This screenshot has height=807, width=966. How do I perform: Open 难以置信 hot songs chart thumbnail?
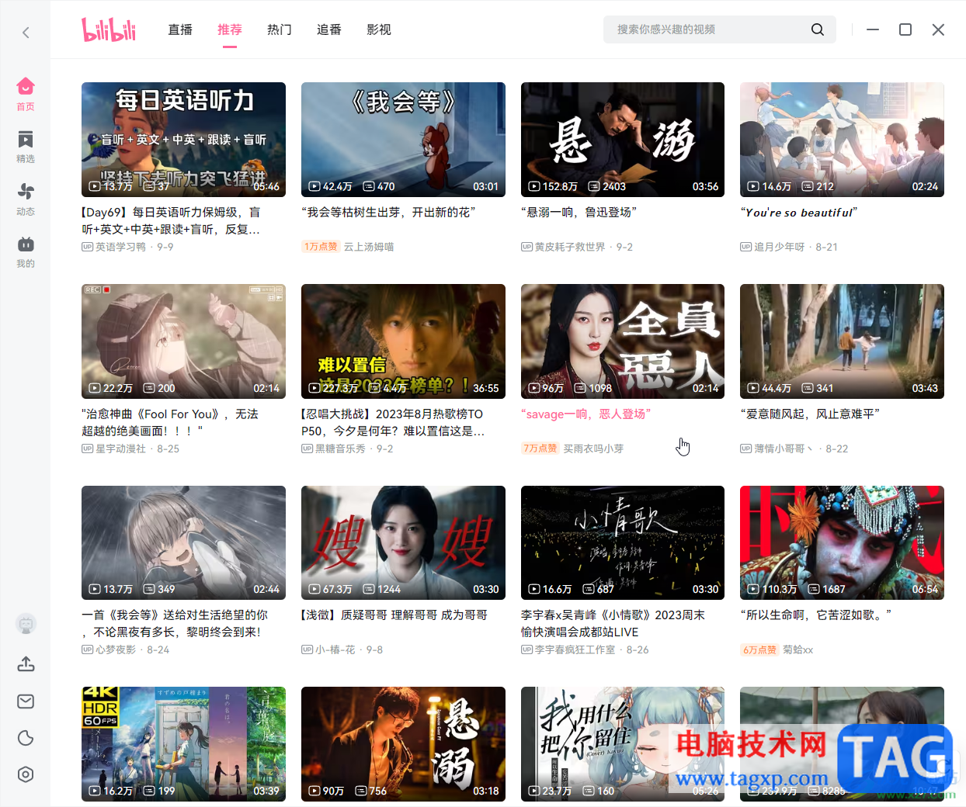(x=403, y=341)
